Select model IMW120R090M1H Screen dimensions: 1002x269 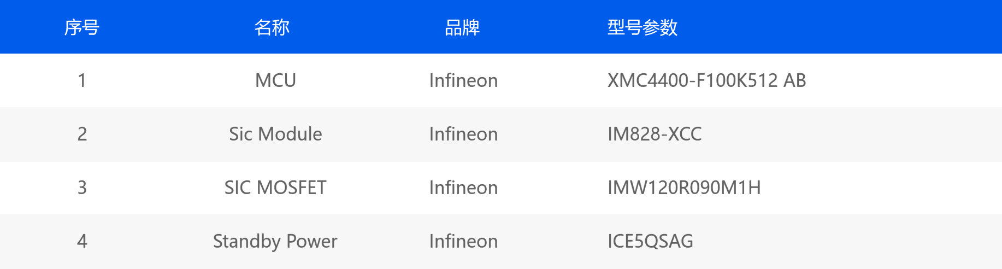tap(684, 188)
